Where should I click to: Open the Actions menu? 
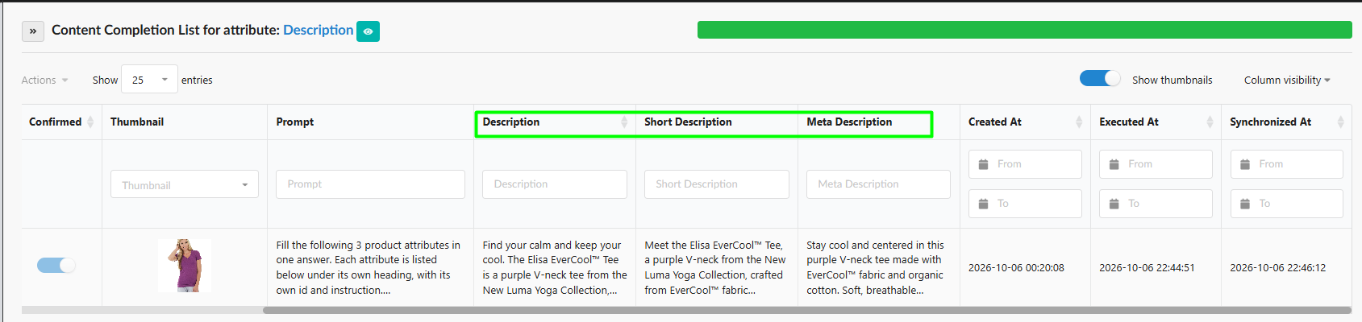[45, 80]
